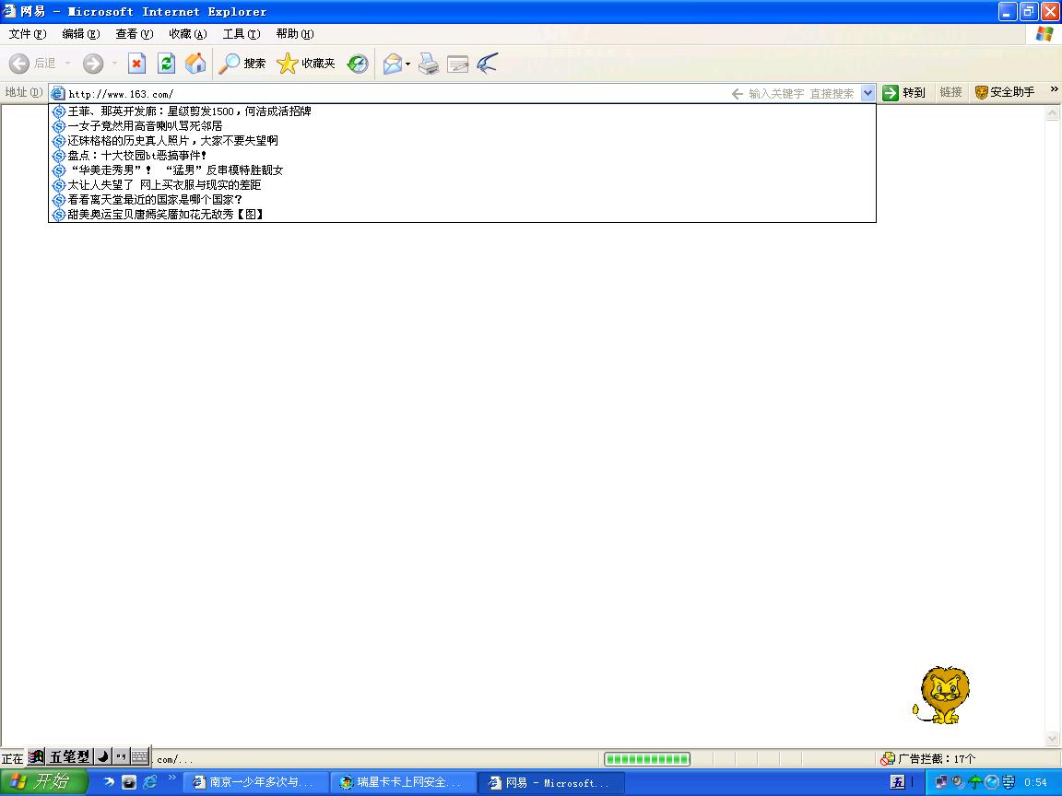Viewport: 1062px width, 796px height.
Task: Select suggestion 还珠格格的历史真人照片
Action: (462, 141)
